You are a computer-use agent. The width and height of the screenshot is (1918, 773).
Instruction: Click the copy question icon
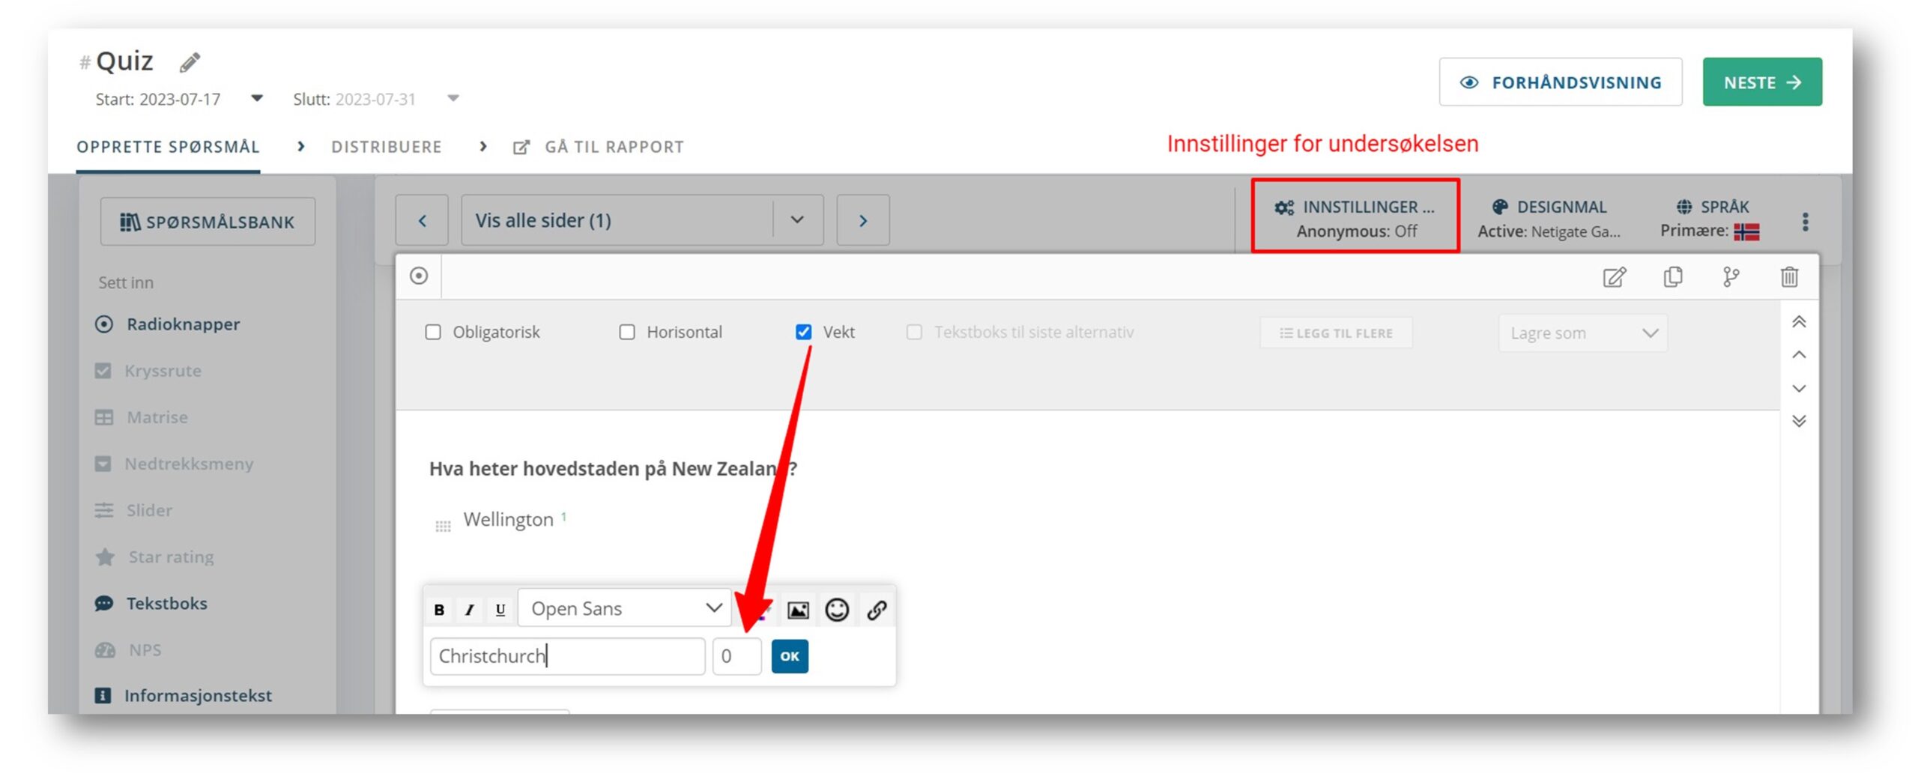[x=1672, y=277]
